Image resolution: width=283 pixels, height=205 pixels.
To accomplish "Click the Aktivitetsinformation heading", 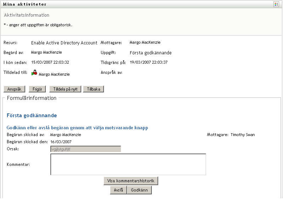I will (27, 15).
